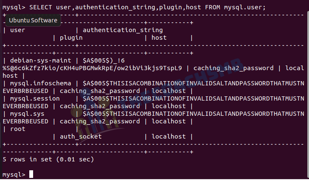Click caching_sha2_password on debian-sys-maint row
This screenshot has height=180, width=309.
tap(233, 68)
